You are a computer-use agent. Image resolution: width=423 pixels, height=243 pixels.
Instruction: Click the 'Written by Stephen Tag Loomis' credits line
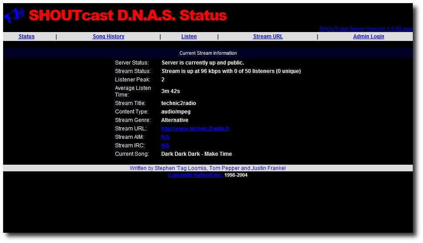(208, 168)
